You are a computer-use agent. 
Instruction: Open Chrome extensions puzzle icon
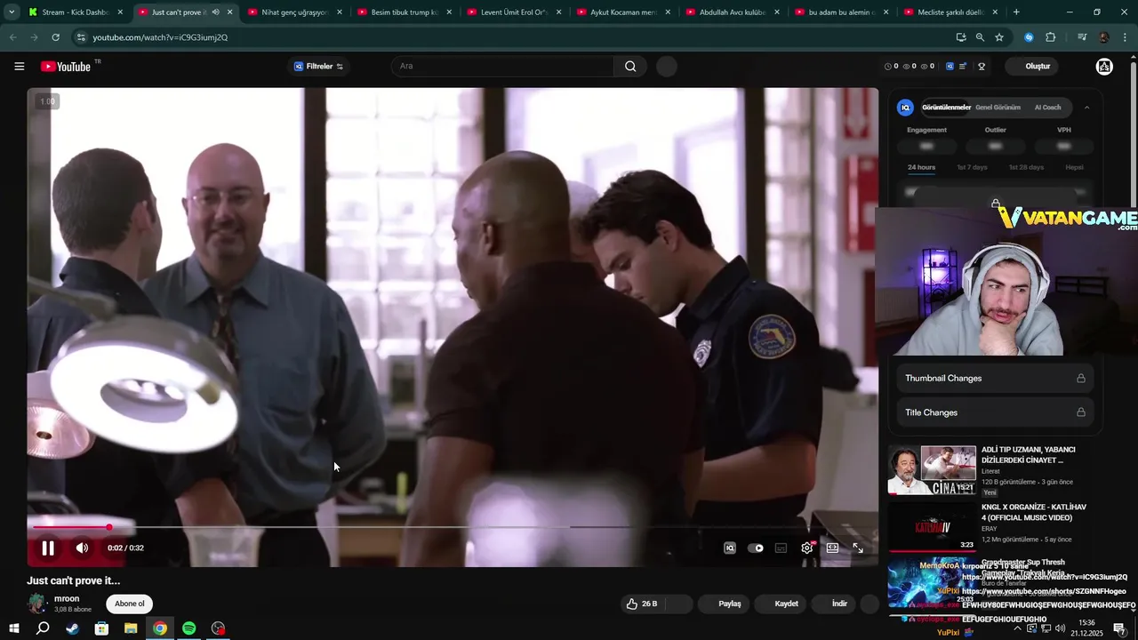click(x=1051, y=37)
